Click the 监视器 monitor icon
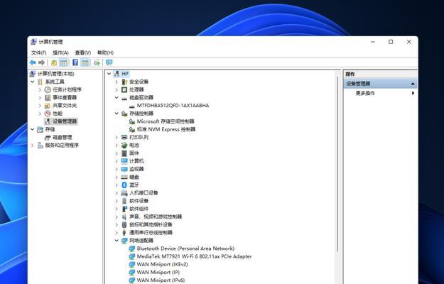 pyautogui.click(x=124, y=169)
